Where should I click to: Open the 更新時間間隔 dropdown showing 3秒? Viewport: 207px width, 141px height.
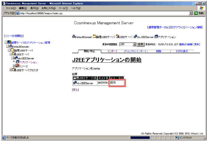pos(134,44)
